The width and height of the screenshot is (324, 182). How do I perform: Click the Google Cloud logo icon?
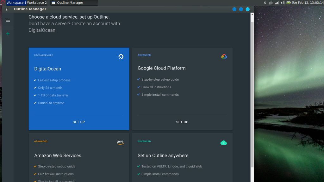point(224,56)
